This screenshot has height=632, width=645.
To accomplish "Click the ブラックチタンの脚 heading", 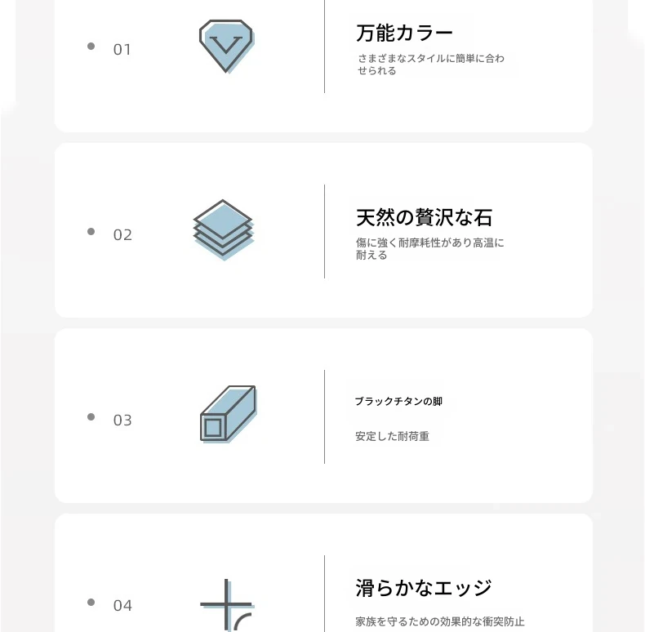I will pos(398,402).
